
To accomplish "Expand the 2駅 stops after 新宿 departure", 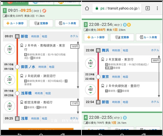I will (x=9, y=49).
